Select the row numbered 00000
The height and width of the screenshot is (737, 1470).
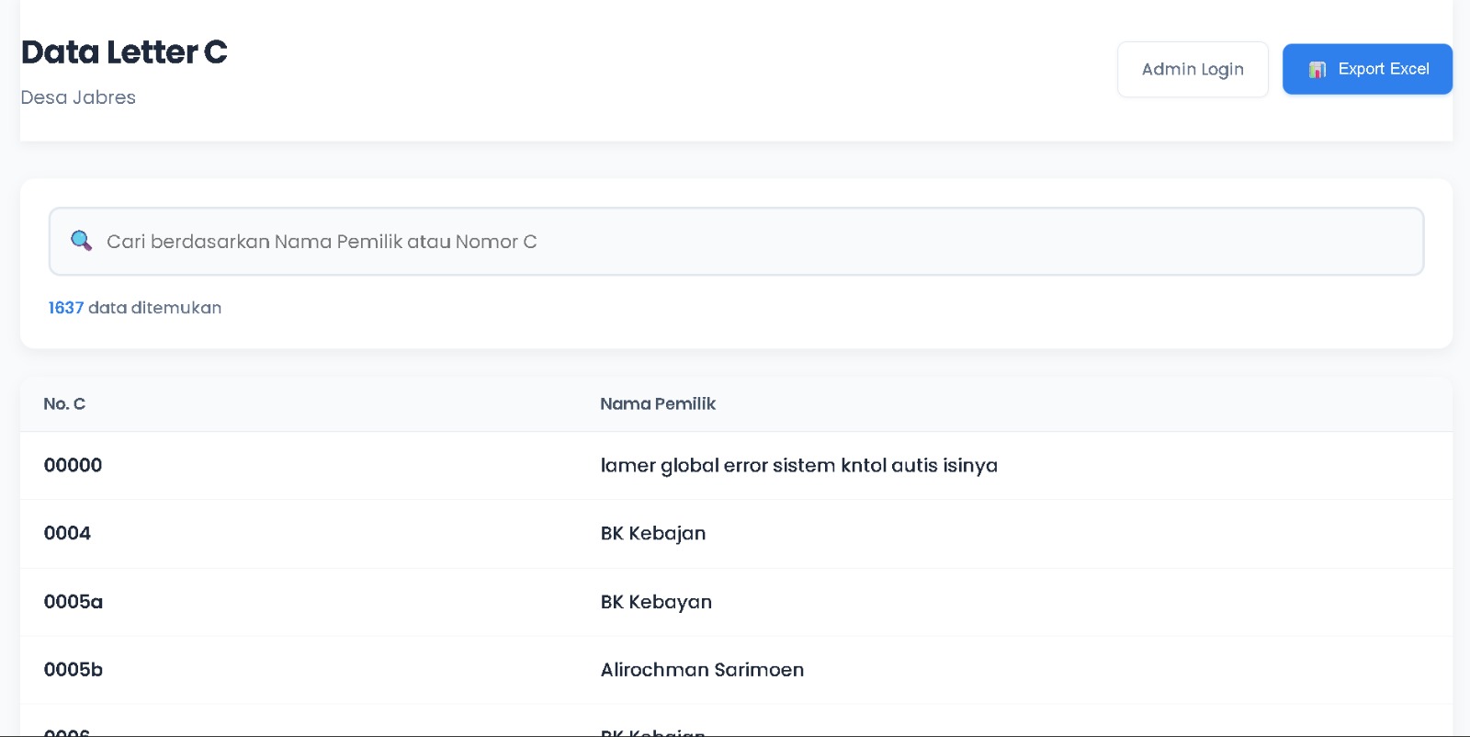pos(73,465)
